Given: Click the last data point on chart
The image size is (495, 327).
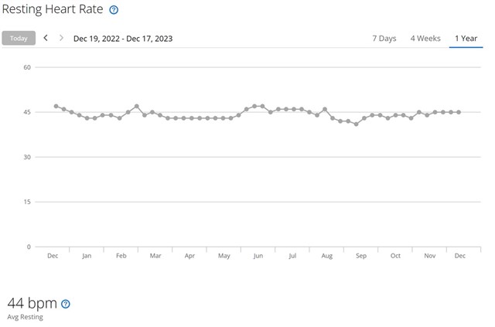Looking at the screenshot, I should point(459,112).
